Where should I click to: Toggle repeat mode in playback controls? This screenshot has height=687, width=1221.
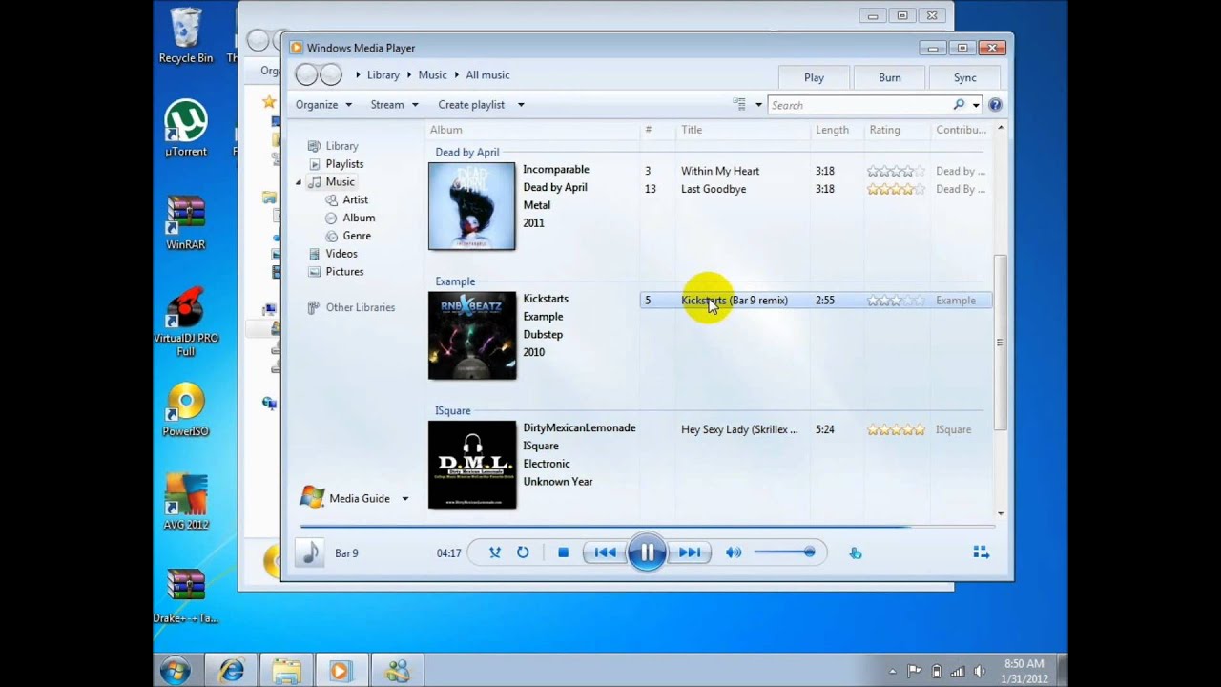point(523,552)
